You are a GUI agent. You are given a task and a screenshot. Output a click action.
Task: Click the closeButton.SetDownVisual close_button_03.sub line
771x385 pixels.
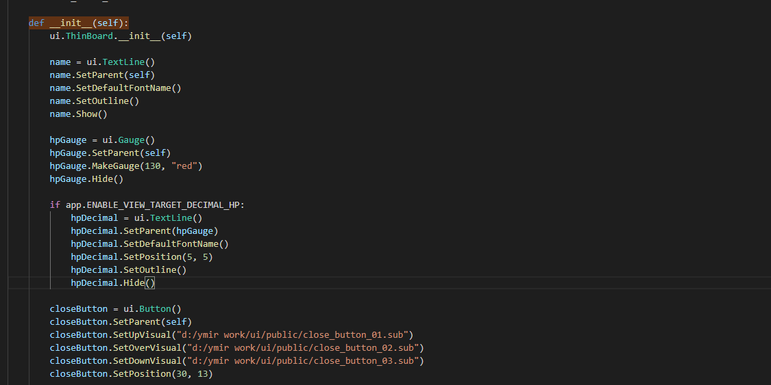(236, 361)
